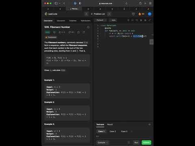Viewport: 195px width, 146px height.
Task: Open the blue profile avatar
Action: click(149, 14)
